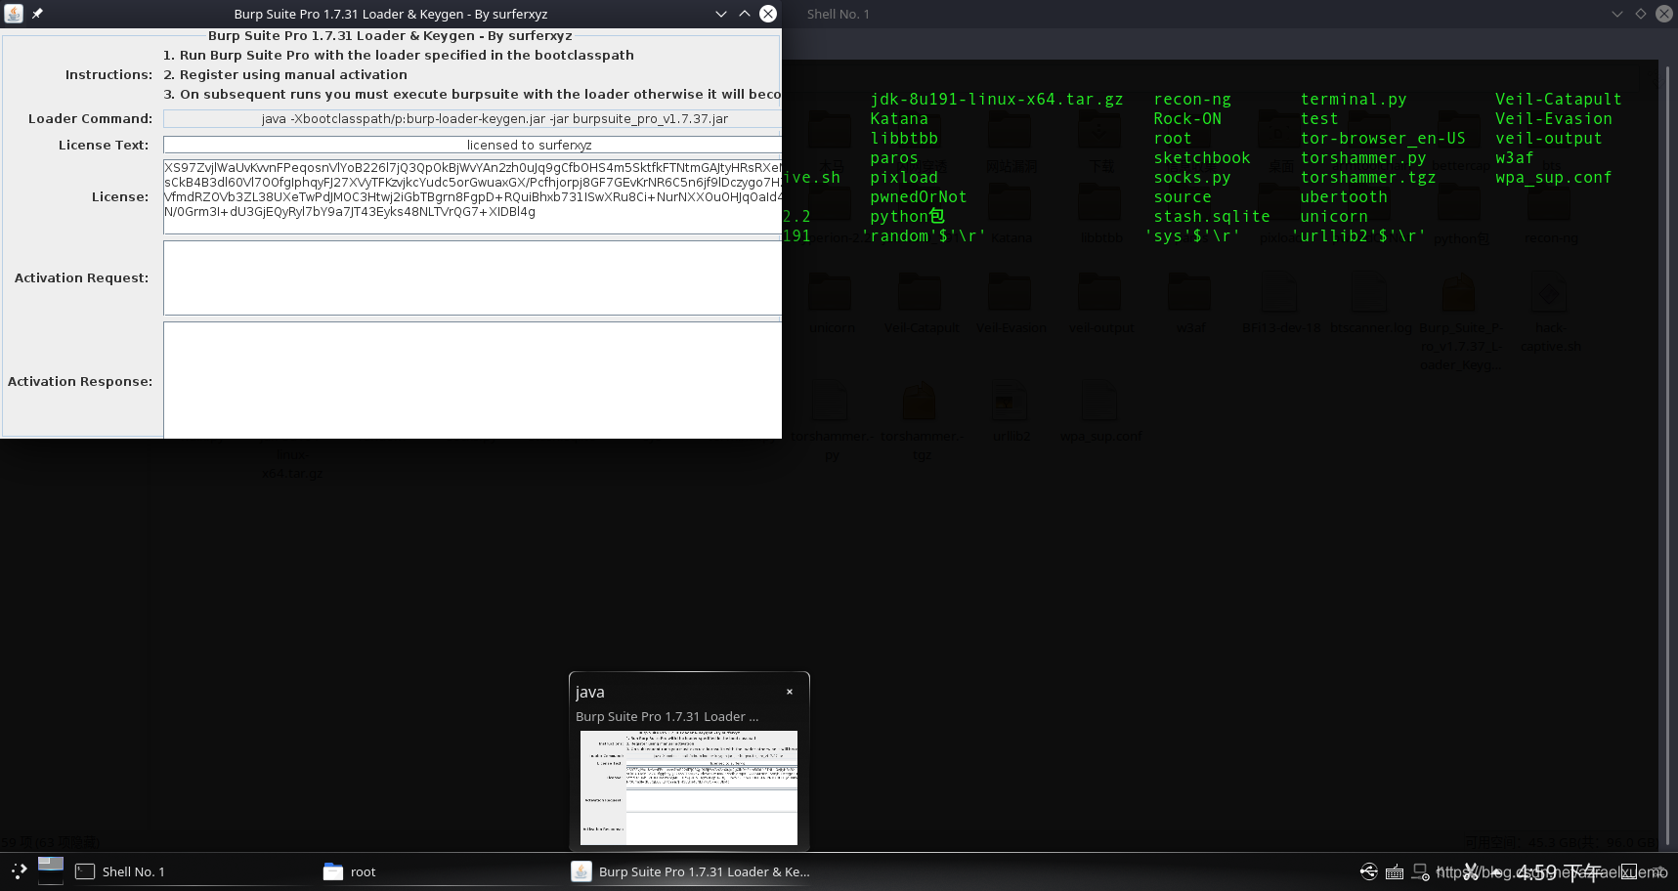
Task: Focus the Activation Request text area
Action: 472,277
